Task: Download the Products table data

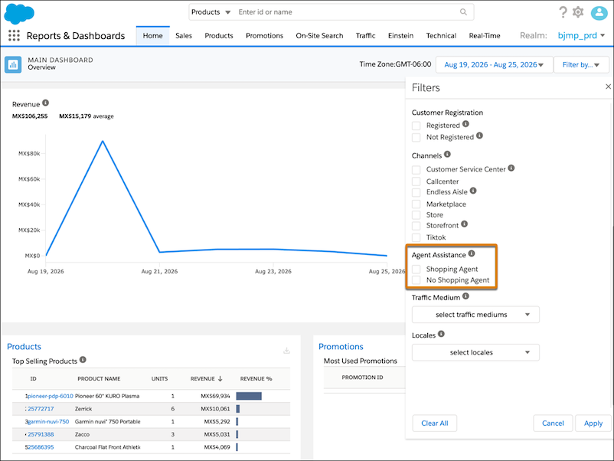Action: [x=286, y=351]
